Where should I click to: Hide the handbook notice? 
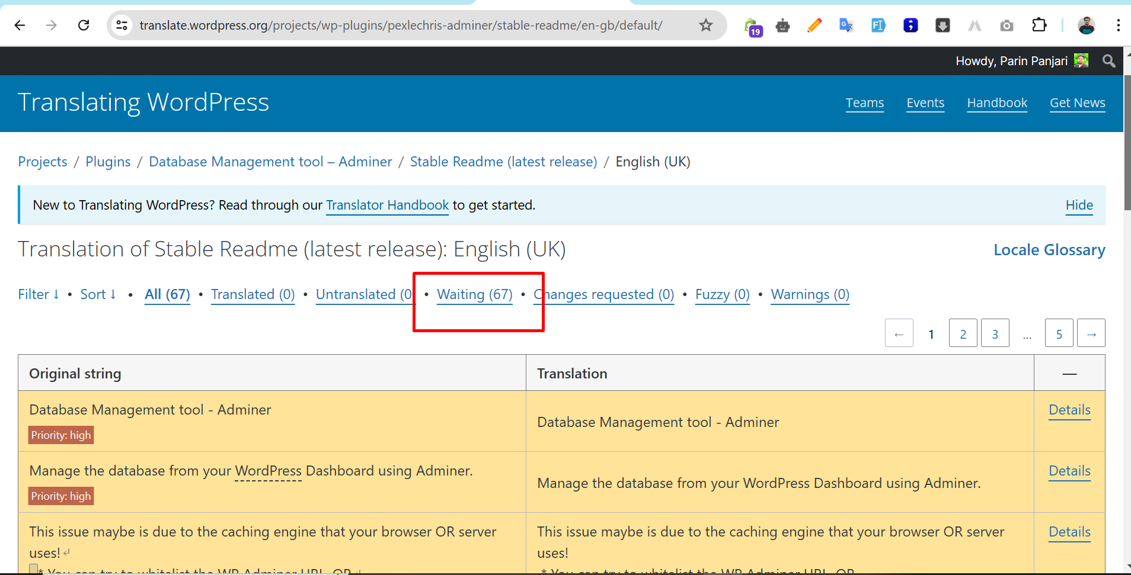pos(1079,205)
